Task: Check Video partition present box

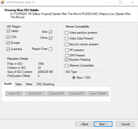Action: pyautogui.click(x=66, y=33)
